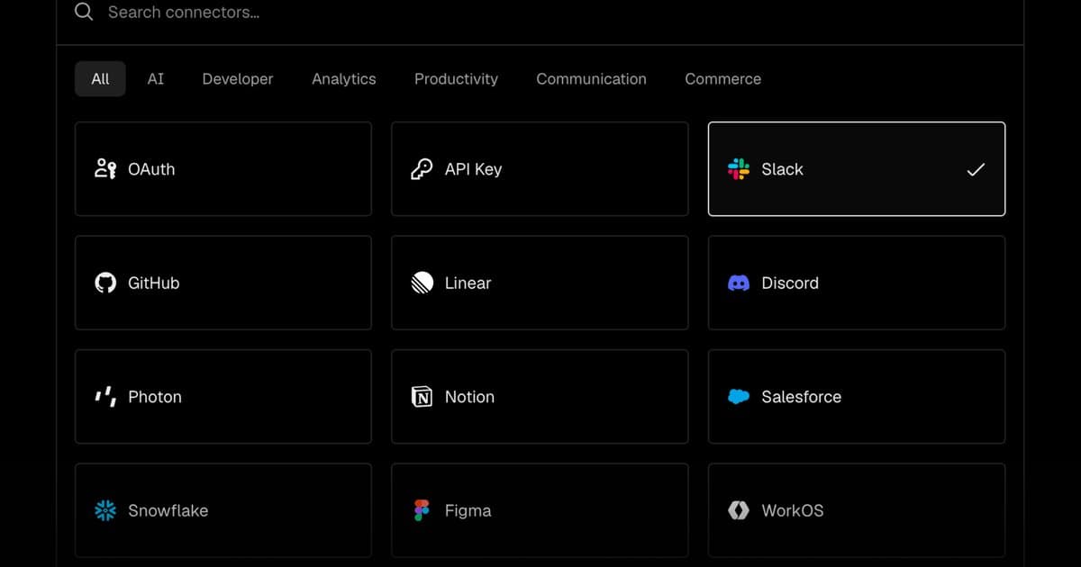Select the All filter tab
Image resolution: width=1081 pixels, height=567 pixels.
pos(100,79)
